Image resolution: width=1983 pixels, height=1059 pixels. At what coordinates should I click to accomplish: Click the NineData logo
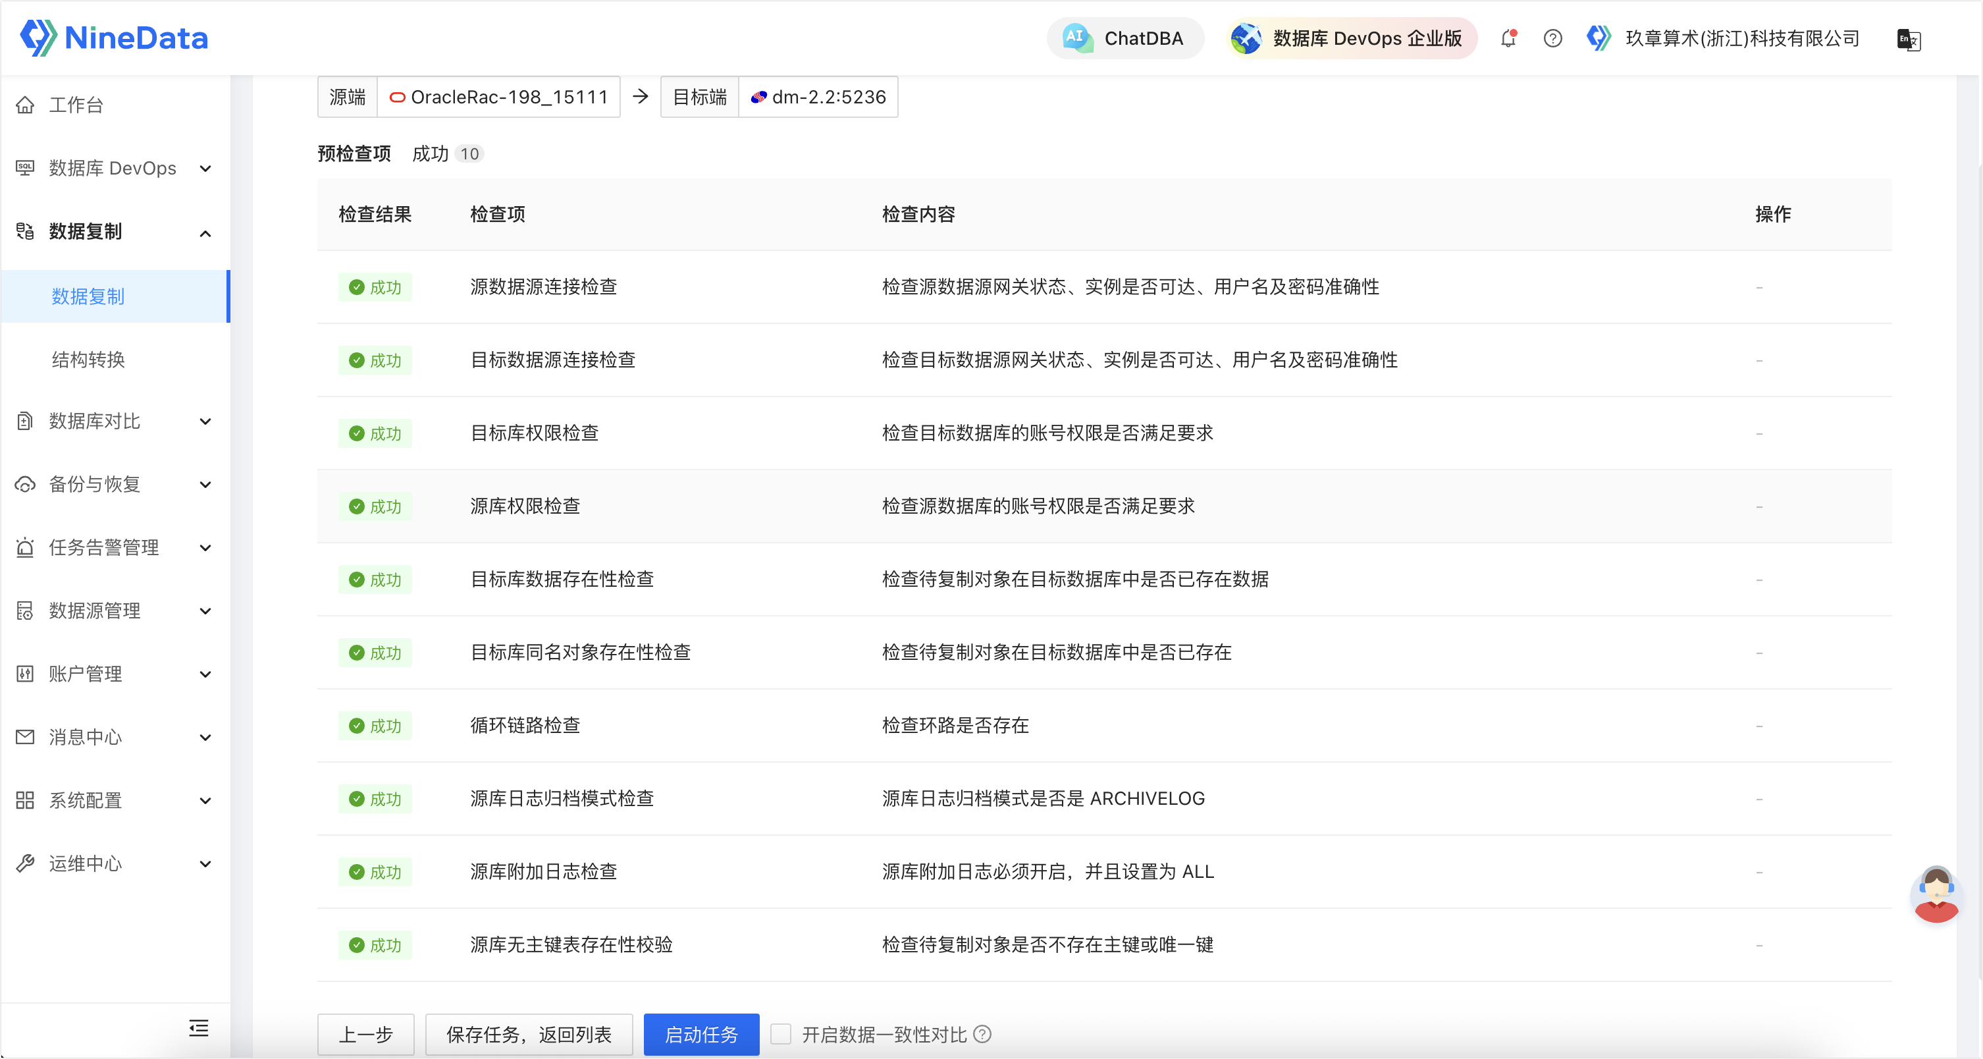114,38
